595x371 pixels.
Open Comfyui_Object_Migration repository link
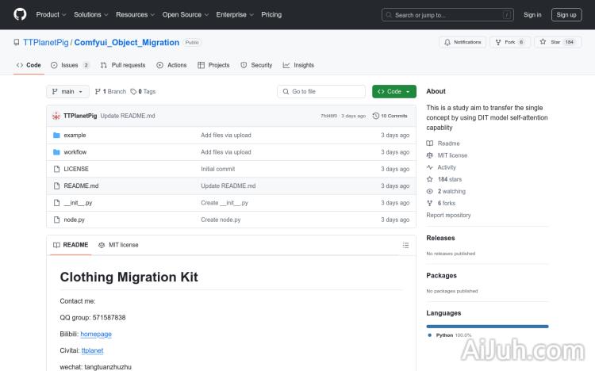click(127, 43)
